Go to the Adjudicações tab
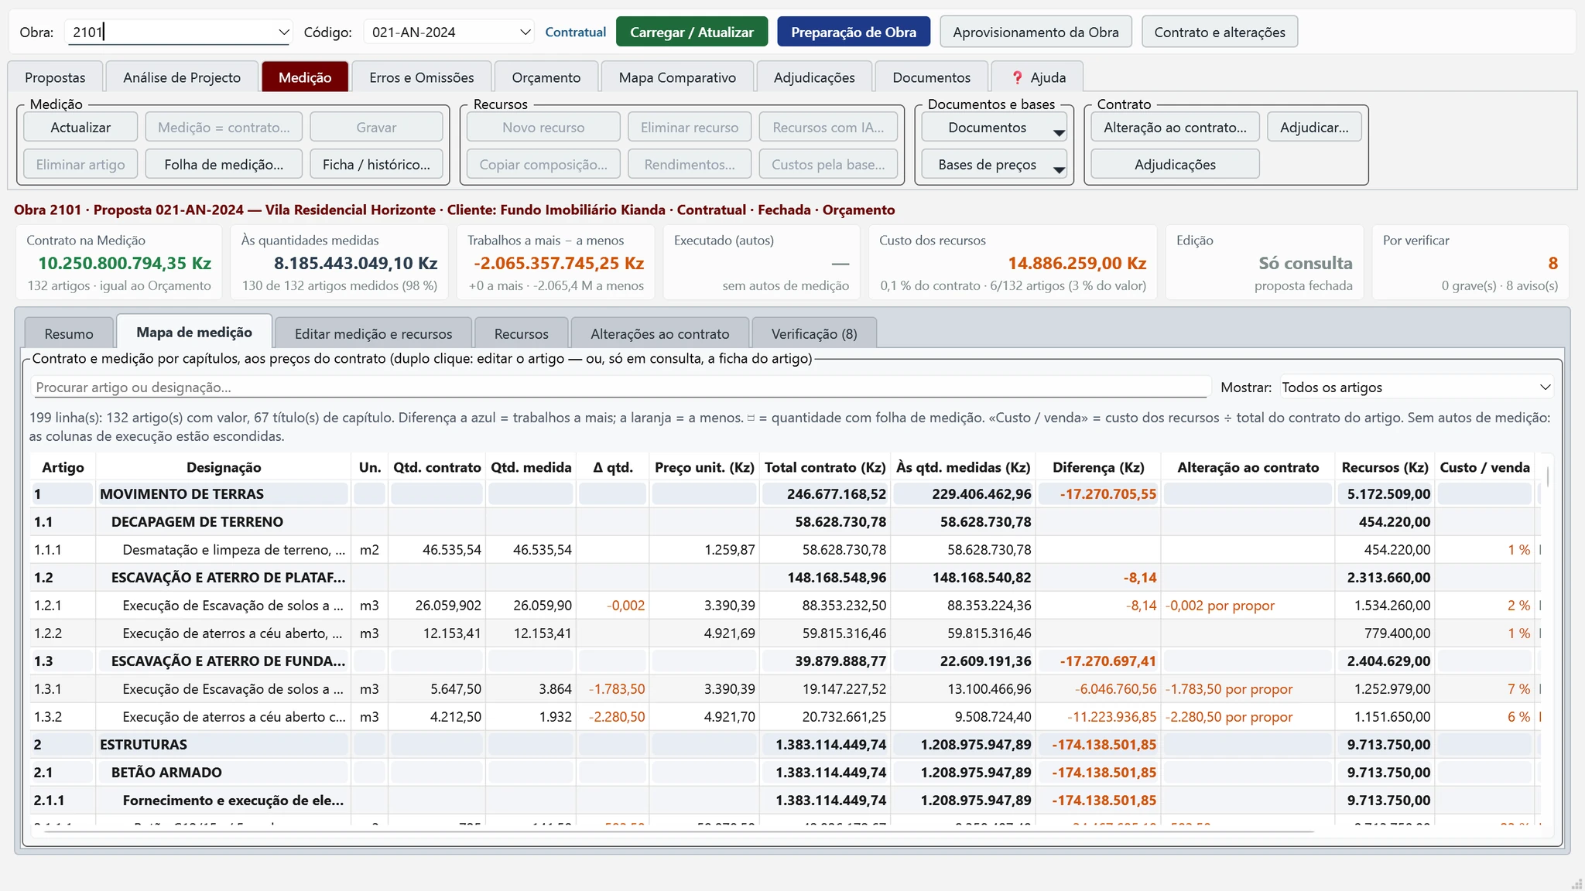 pos(814,77)
